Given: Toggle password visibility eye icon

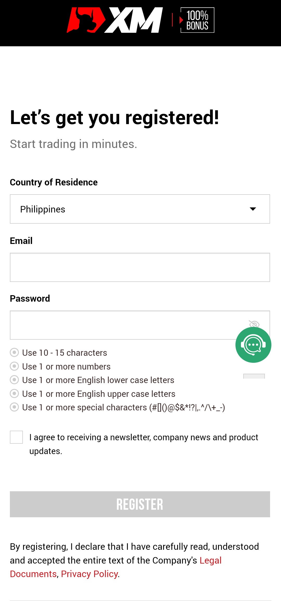Looking at the screenshot, I should tap(254, 324).
